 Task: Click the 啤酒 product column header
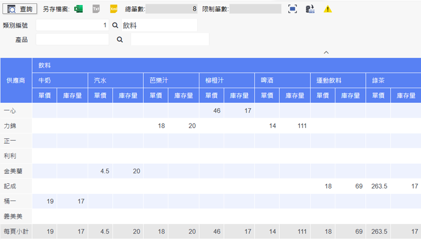point(282,80)
